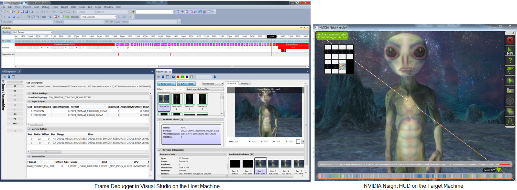Open the Scaling Unit Scale dropdown
517x190 pixels.
32,32
